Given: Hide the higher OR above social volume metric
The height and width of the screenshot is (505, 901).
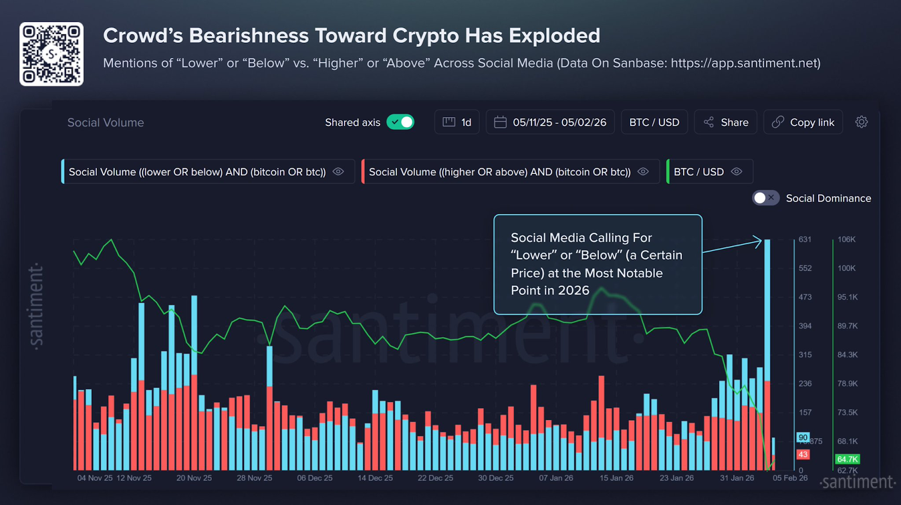Looking at the screenshot, I should (643, 172).
